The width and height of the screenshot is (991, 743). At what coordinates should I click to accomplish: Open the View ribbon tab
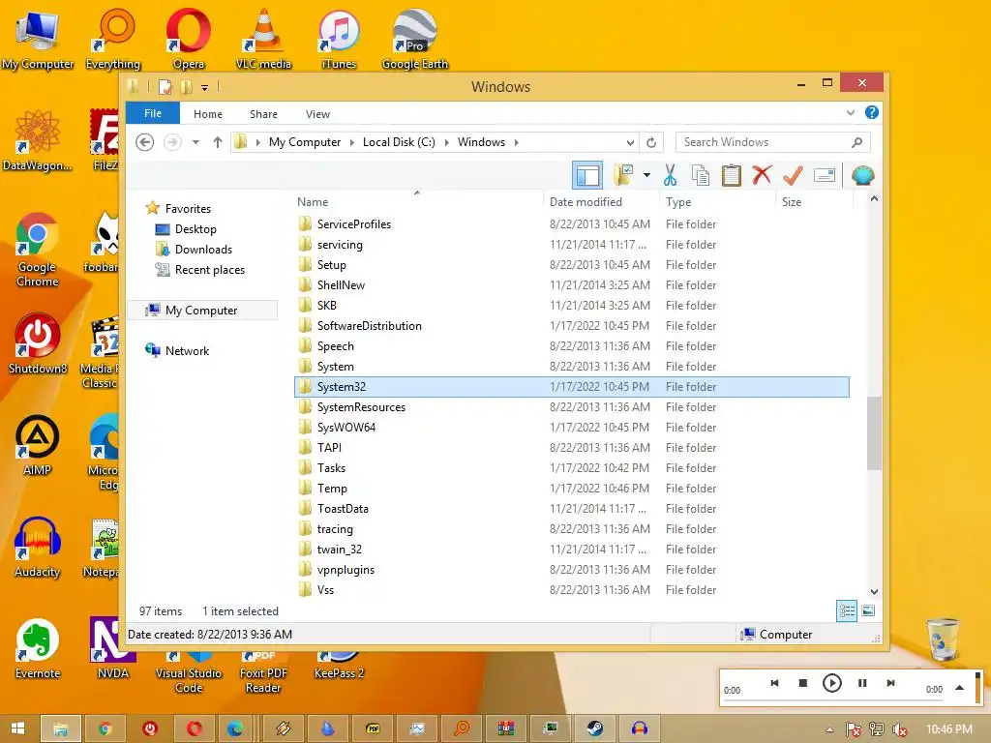pyautogui.click(x=317, y=114)
